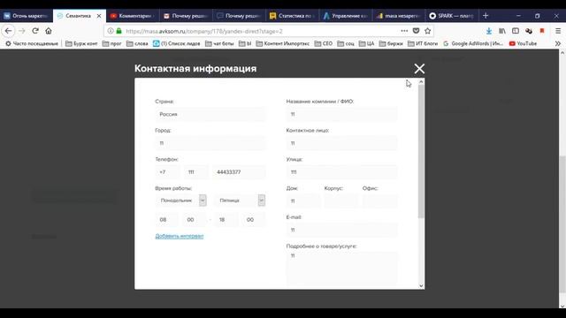566x318 pixels.
Task: Open the page actions three-dots menu
Action: pos(404,31)
